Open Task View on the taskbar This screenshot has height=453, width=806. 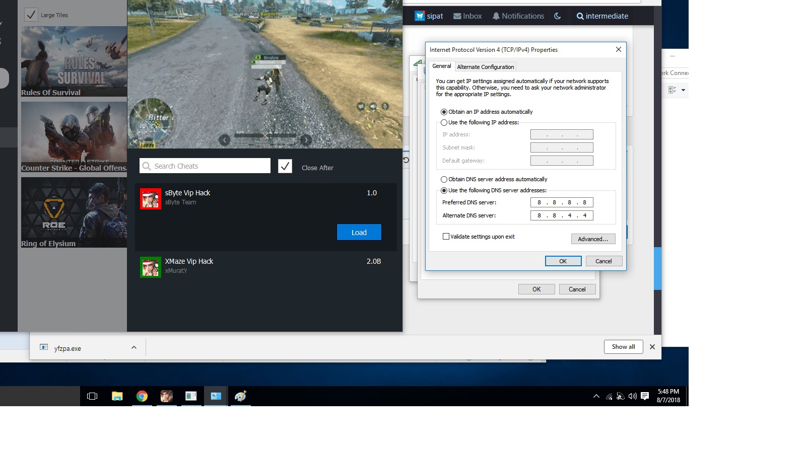click(x=92, y=396)
